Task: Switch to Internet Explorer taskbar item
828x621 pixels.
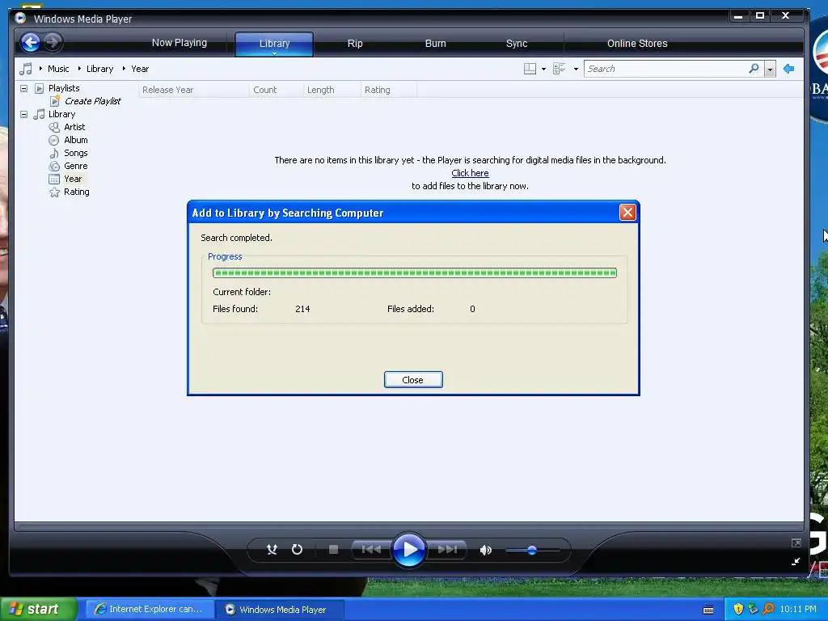Action: click(x=150, y=610)
